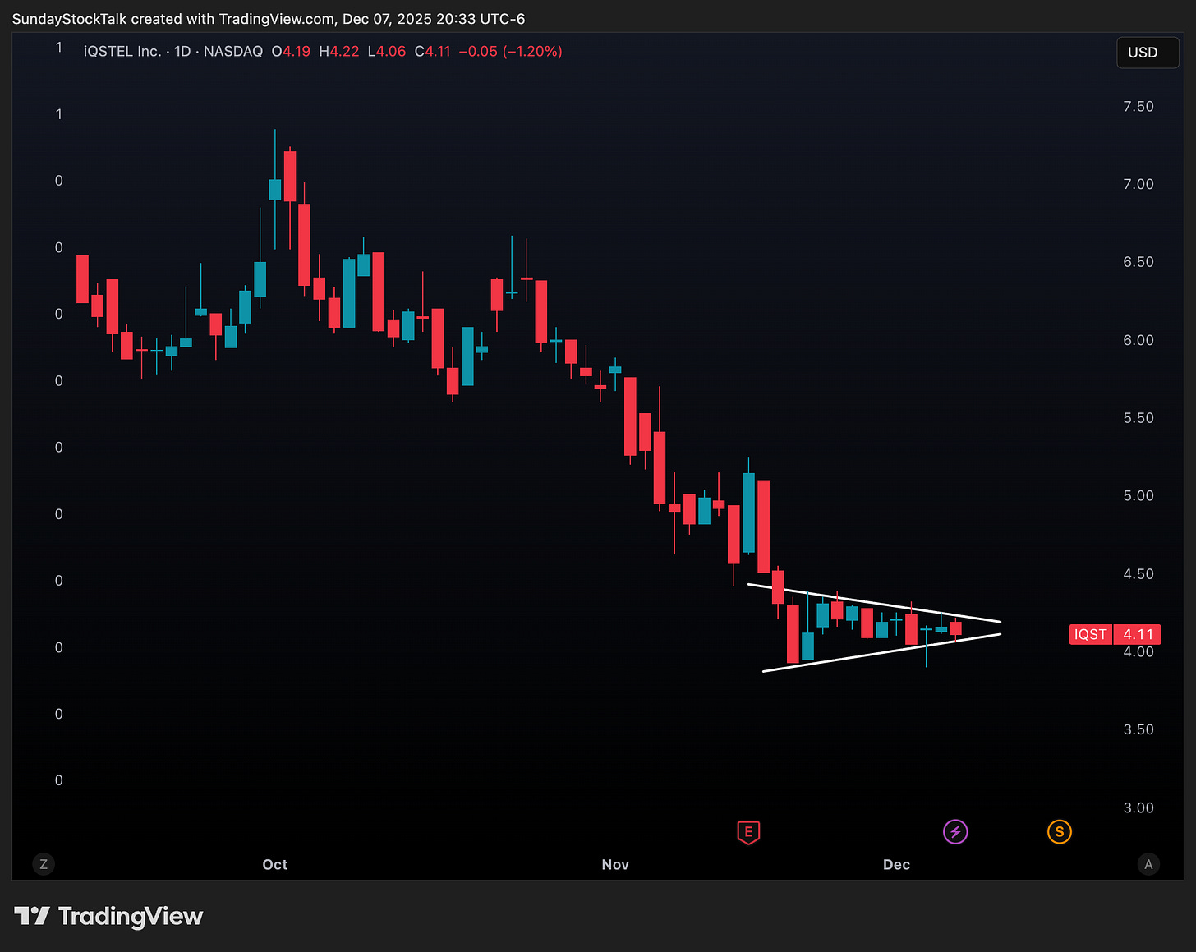Select the lower white triangle trendline
The width and height of the screenshot is (1196, 952).
pos(882,653)
